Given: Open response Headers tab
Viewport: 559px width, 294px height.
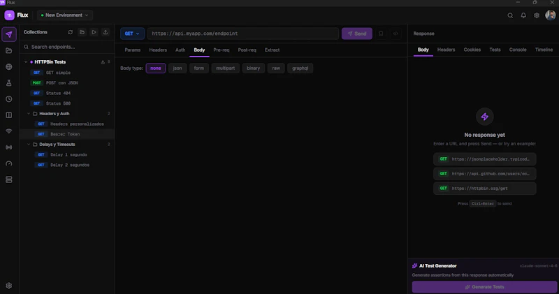Looking at the screenshot, I should (x=446, y=50).
